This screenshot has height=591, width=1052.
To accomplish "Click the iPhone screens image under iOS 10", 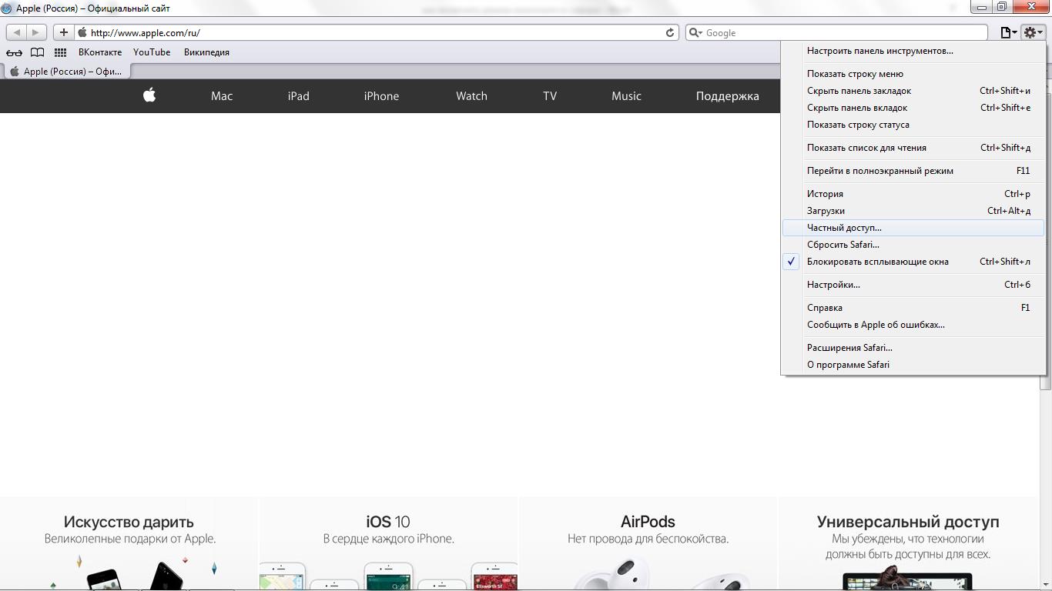I will click(388, 576).
